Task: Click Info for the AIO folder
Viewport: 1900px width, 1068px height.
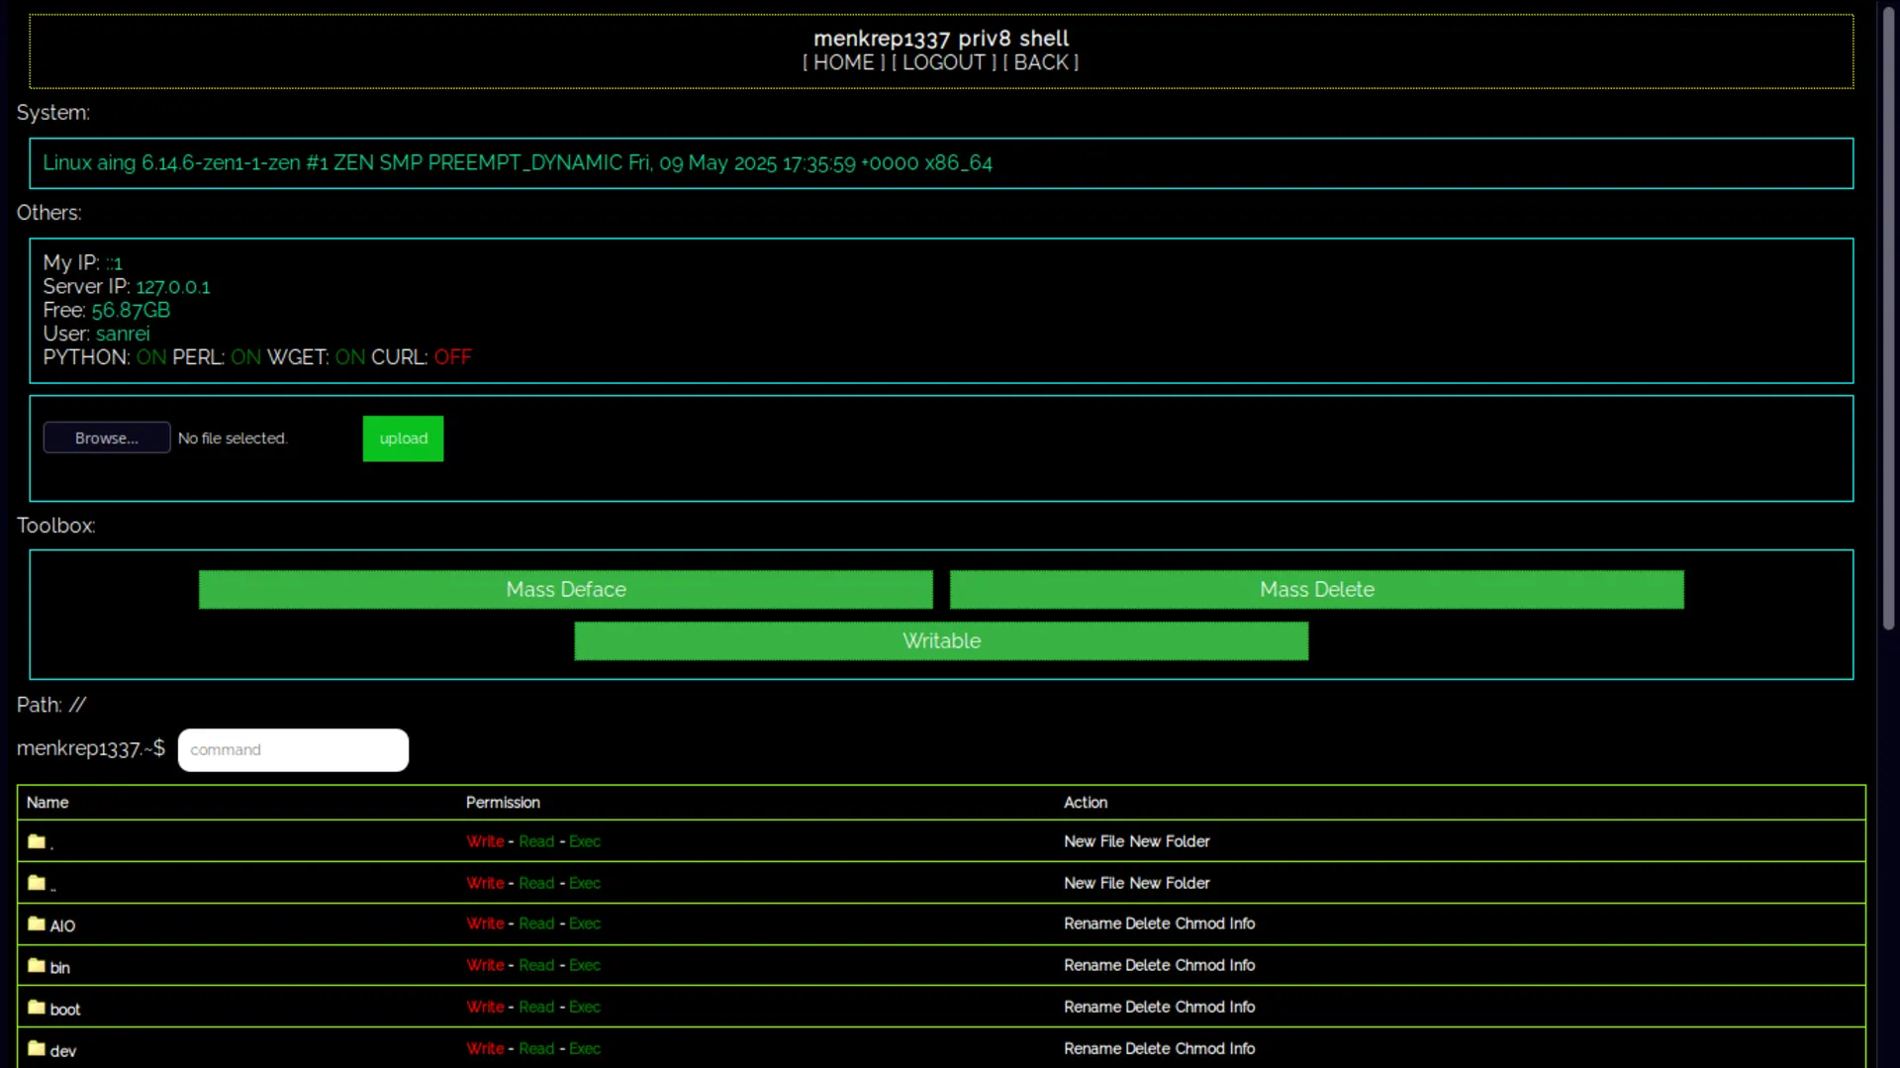Action: (1242, 923)
